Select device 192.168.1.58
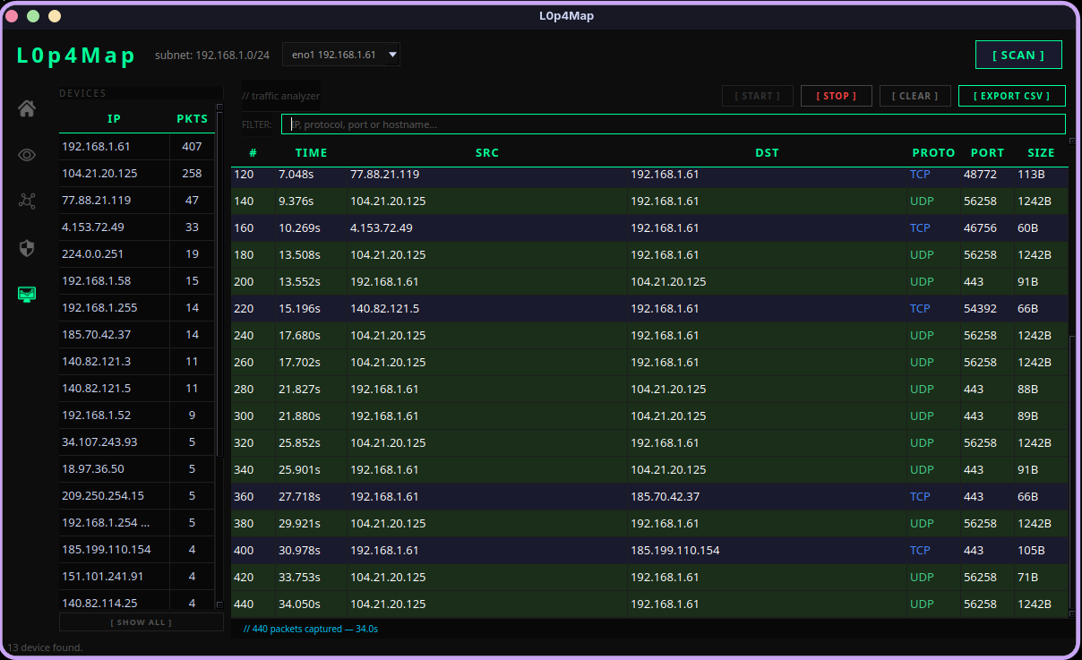1082x660 pixels. 137,280
